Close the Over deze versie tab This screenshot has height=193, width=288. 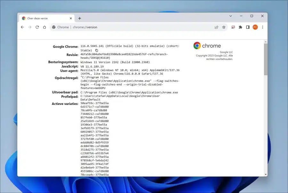tap(71, 18)
